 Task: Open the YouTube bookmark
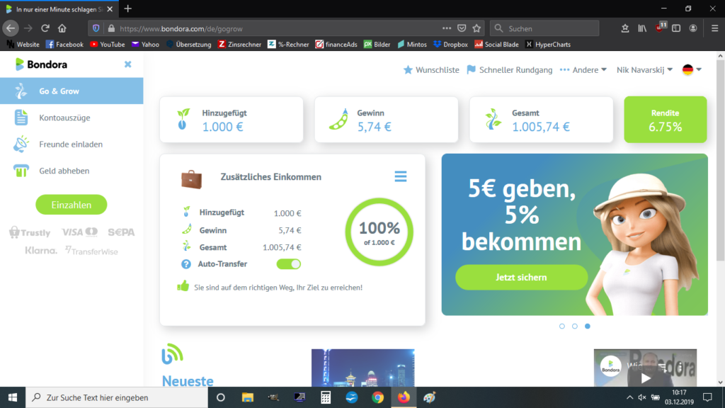108,45
